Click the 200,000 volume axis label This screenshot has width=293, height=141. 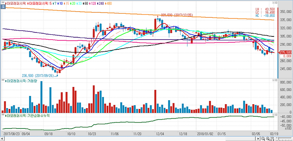(286, 105)
